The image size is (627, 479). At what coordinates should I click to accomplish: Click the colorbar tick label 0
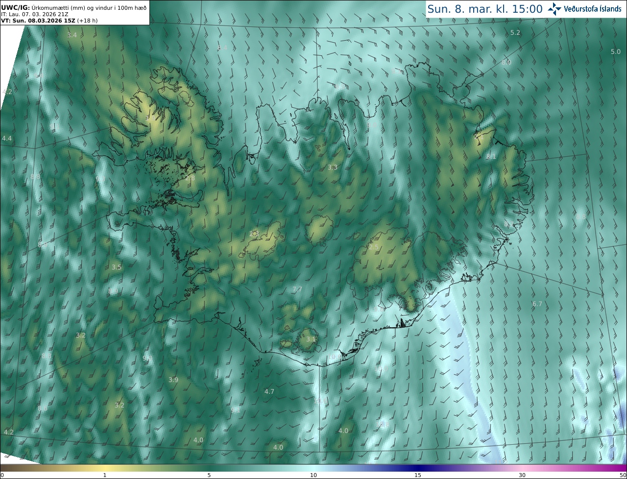tap(2, 475)
